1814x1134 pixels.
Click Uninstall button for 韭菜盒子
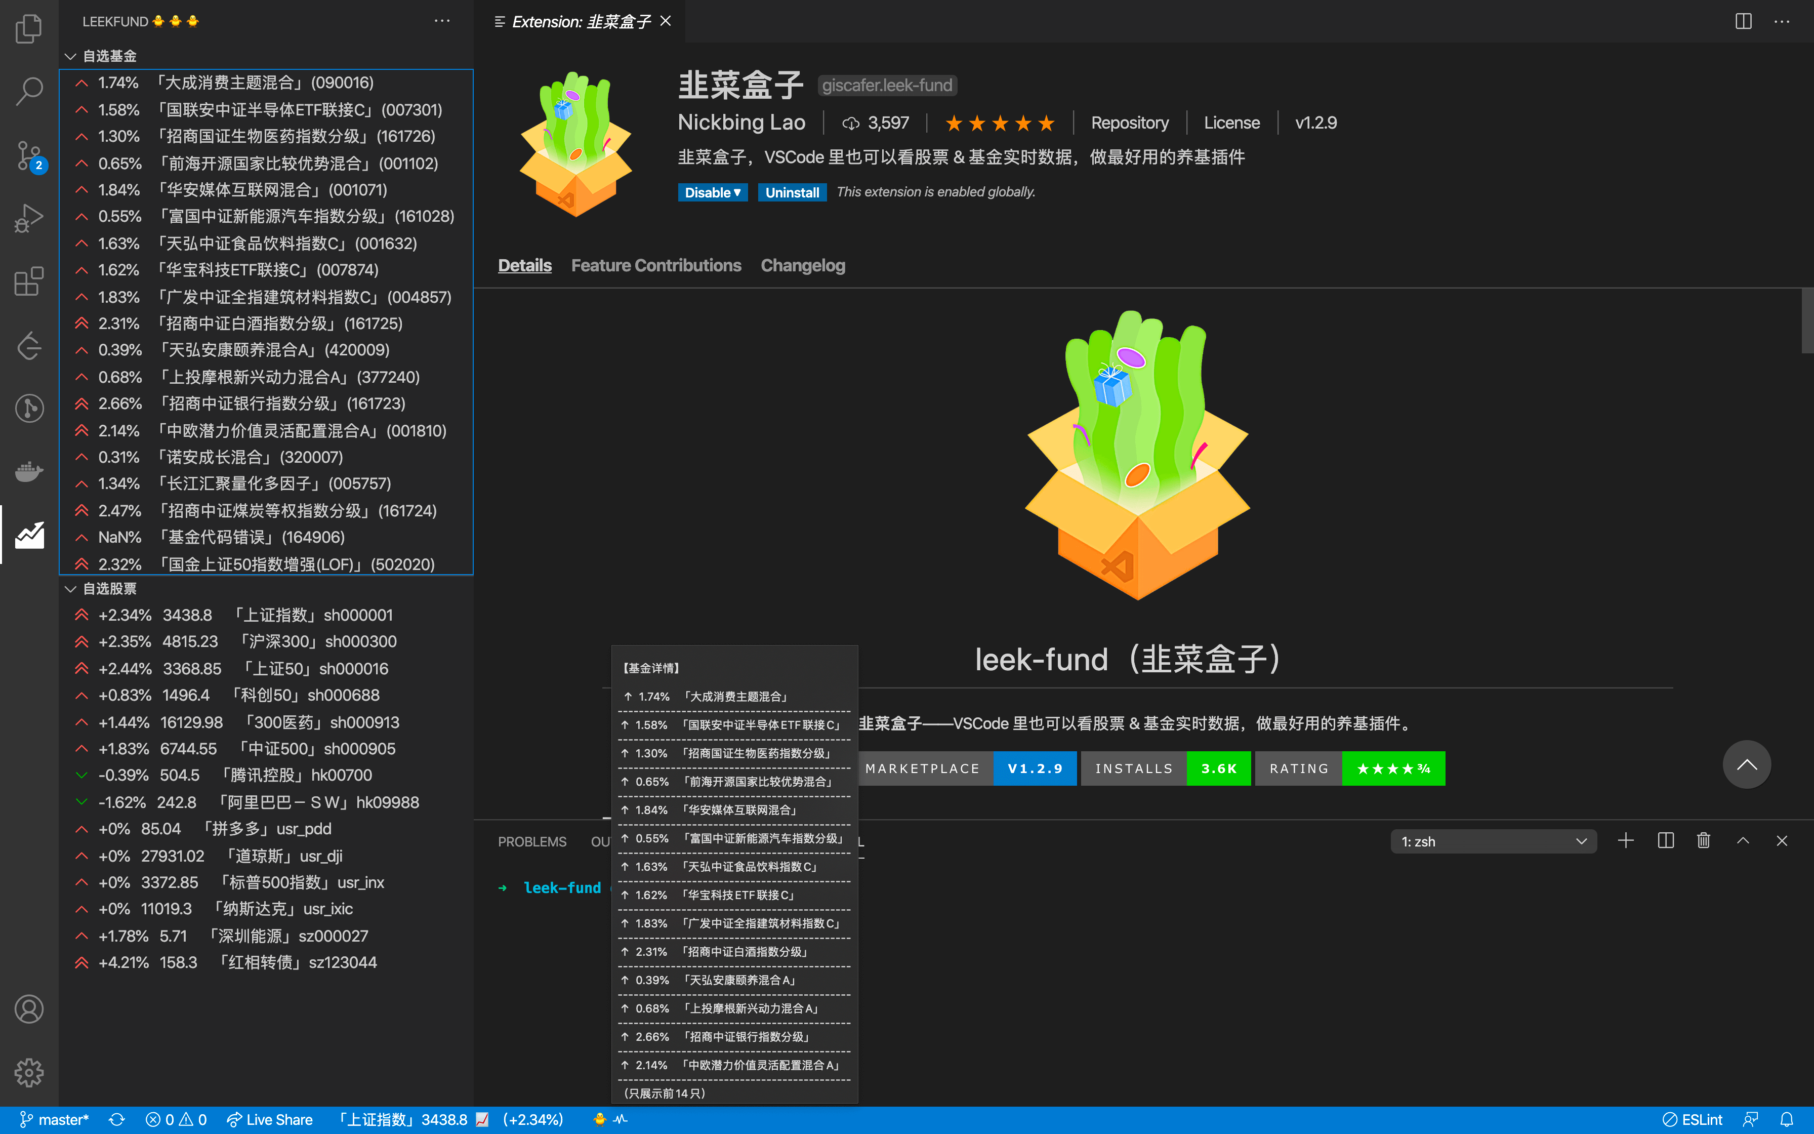tap(790, 191)
